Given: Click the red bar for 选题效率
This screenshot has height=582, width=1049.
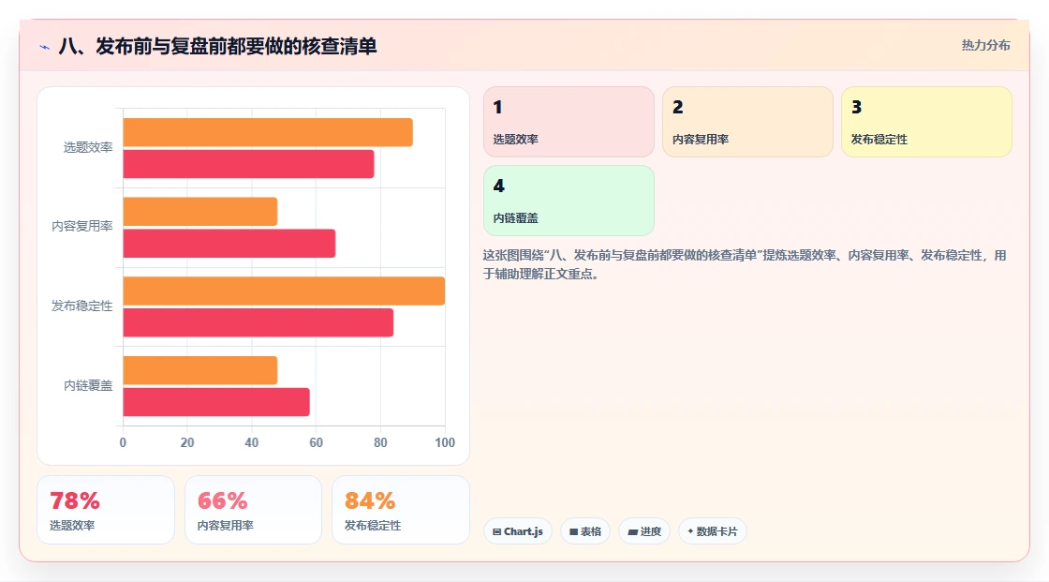Looking at the screenshot, I should (248, 164).
